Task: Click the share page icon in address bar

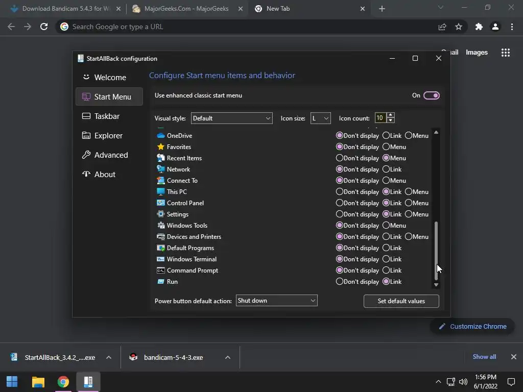Action: 442,27
